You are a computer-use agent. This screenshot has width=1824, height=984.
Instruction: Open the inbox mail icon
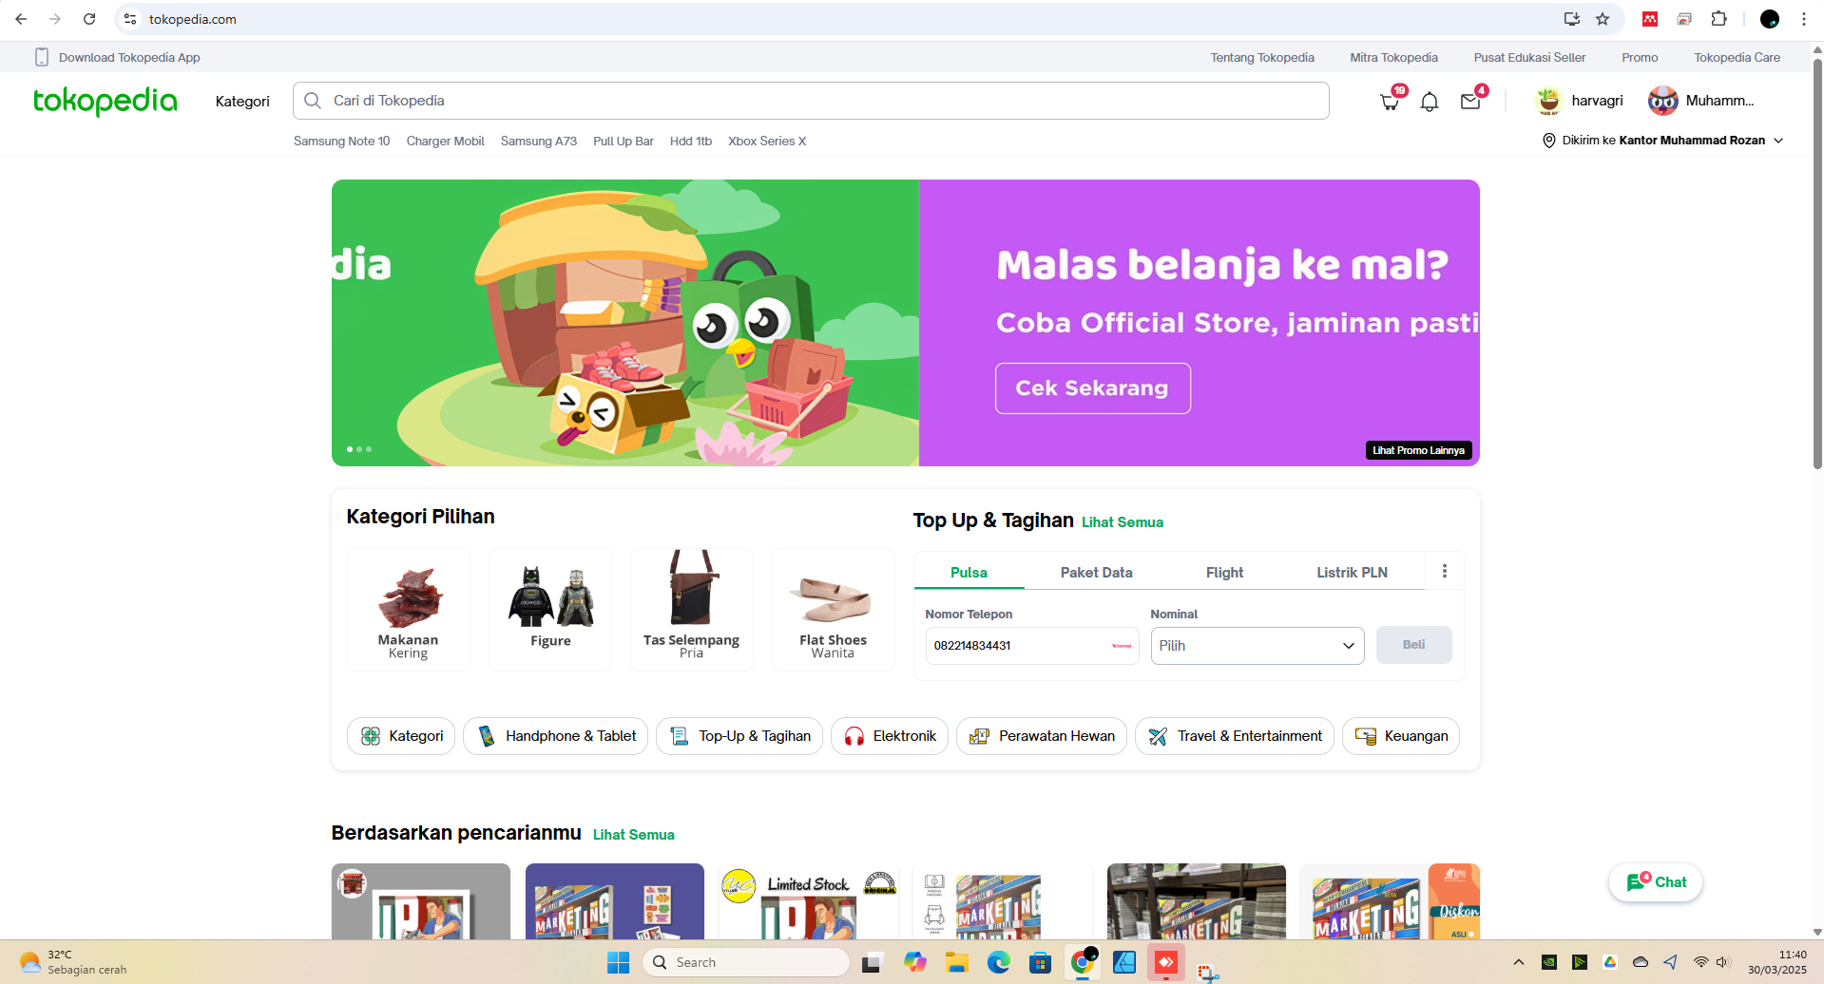click(x=1470, y=102)
